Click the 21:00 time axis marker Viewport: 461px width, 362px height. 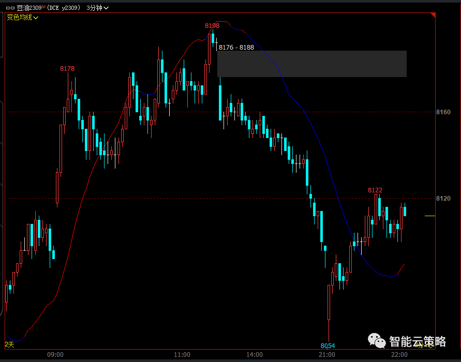coord(326,355)
